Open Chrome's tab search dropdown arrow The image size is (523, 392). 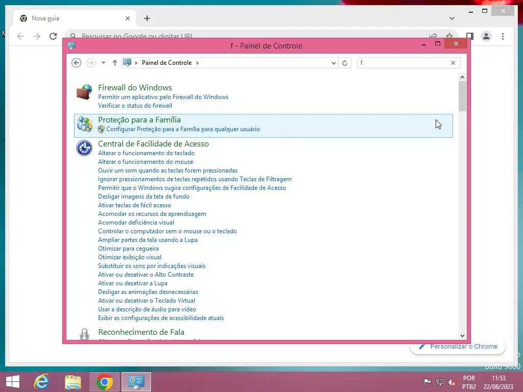451,18
